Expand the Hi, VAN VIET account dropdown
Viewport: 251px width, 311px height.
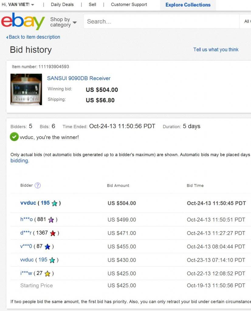pos(18,5)
